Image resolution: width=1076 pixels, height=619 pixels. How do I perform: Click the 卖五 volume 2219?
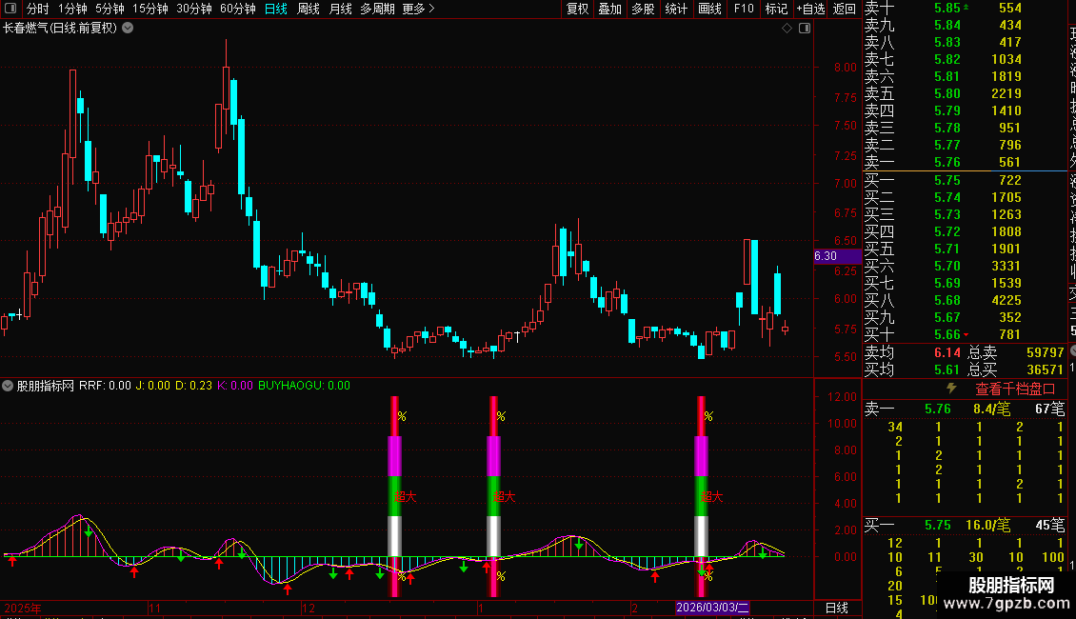(x=1006, y=94)
